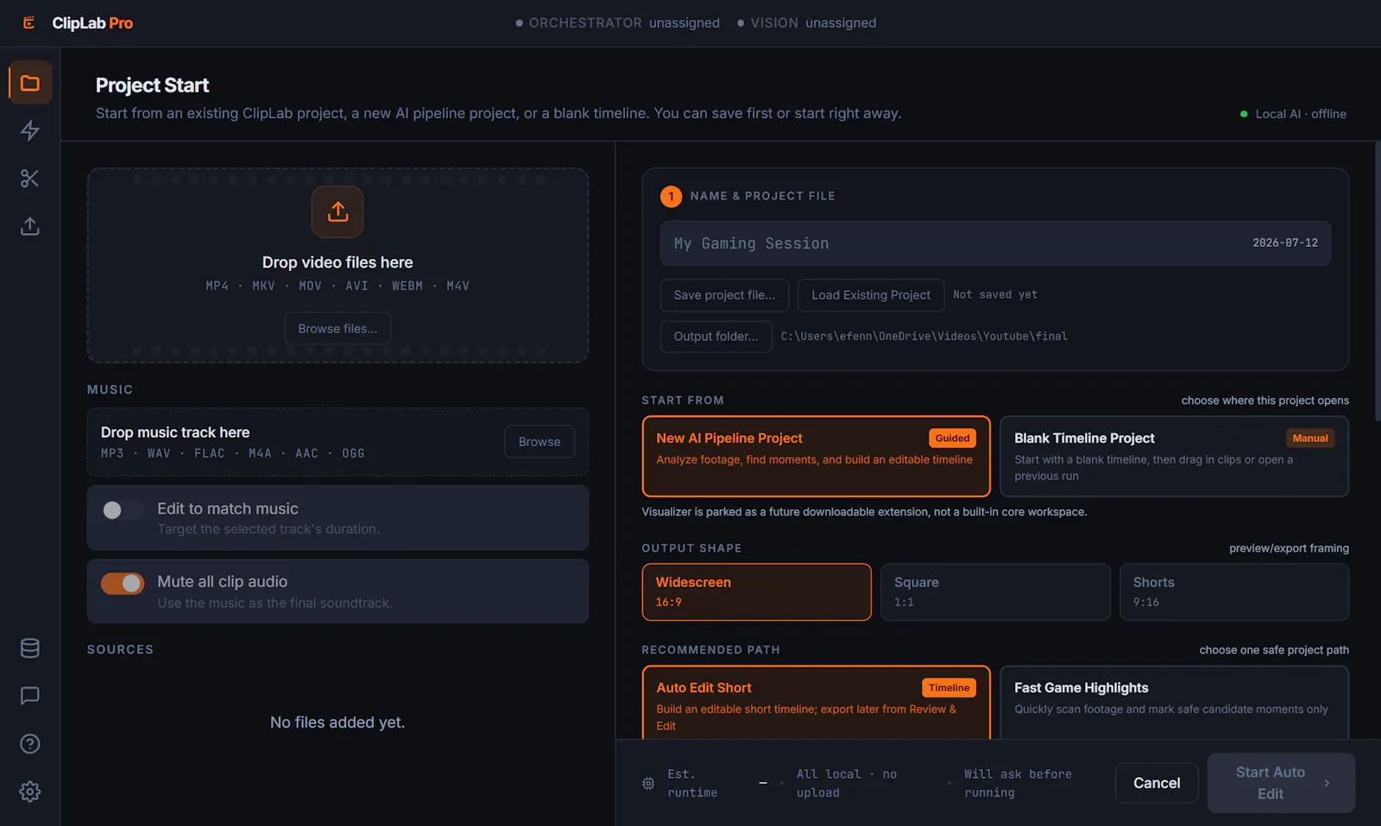Click the Drop music track here zone
The width and height of the screenshot is (1381, 826).
pos(337,442)
